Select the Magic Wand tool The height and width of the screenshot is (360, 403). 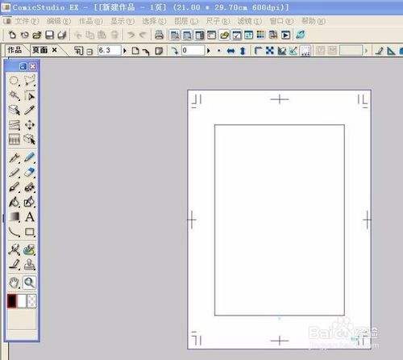(15, 95)
